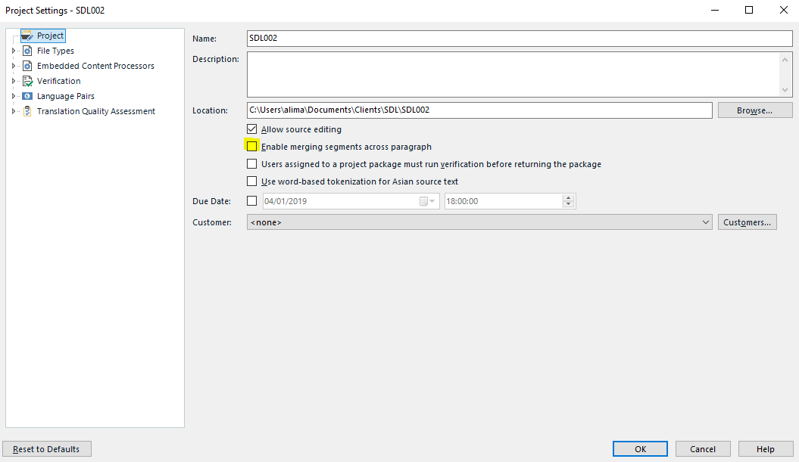Image resolution: width=799 pixels, height=462 pixels.
Task: Expand the Verification node arrow
Action: (14, 81)
